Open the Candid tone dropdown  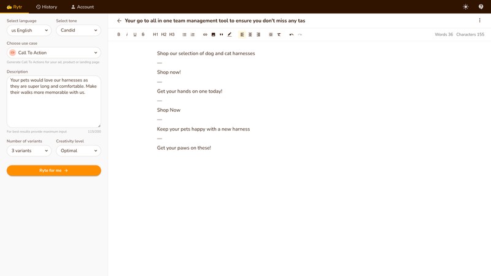point(79,30)
